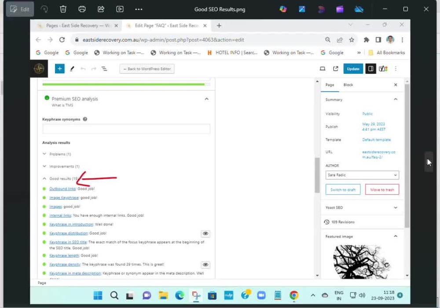440x308 pixels.
Task: Open the All Bookmarks folder
Action: point(387,53)
